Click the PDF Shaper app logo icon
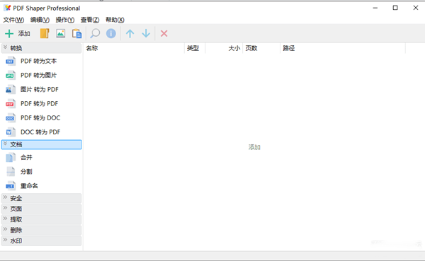Image resolution: width=425 pixels, height=261 pixels. coord(7,8)
